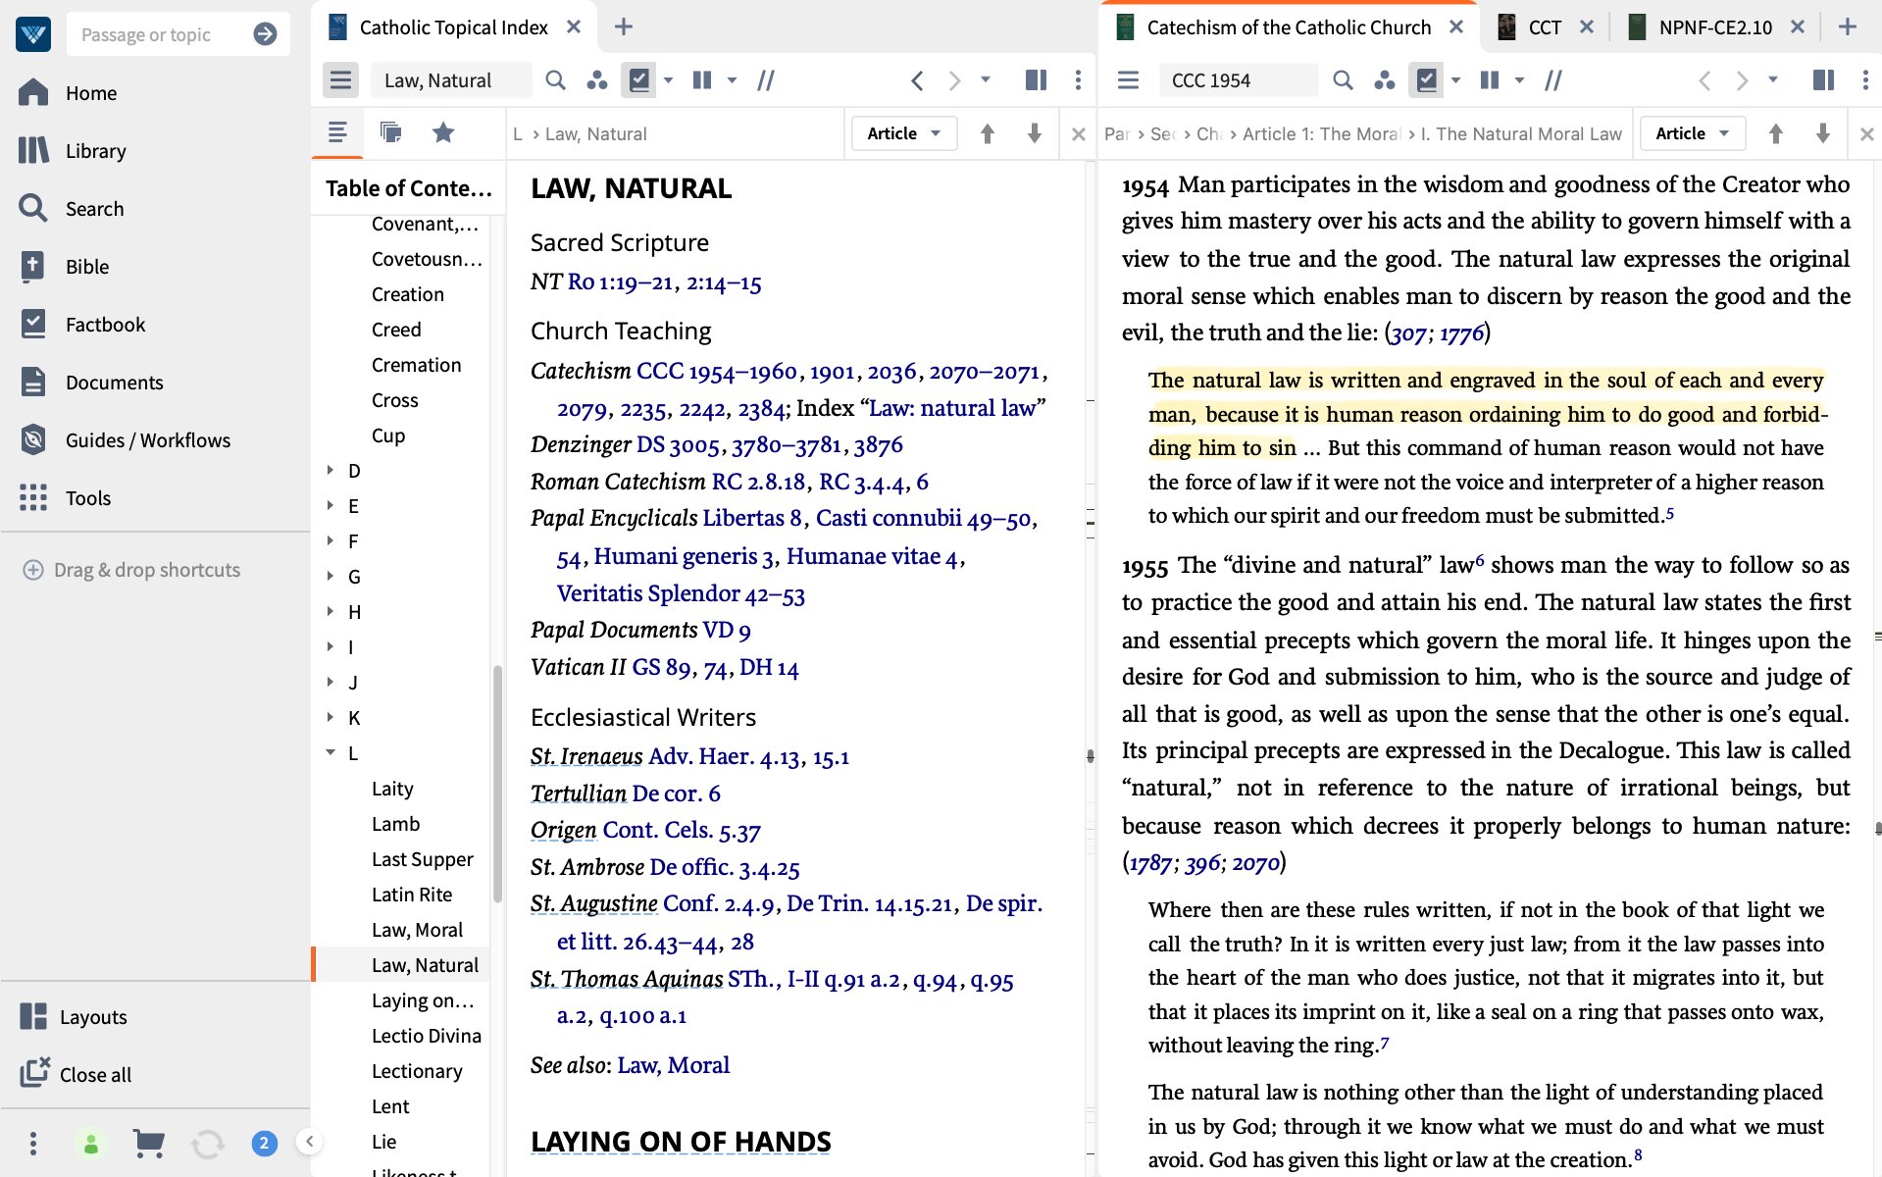Open the Home section in sidebar
This screenshot has height=1177, width=1882.
(90, 93)
